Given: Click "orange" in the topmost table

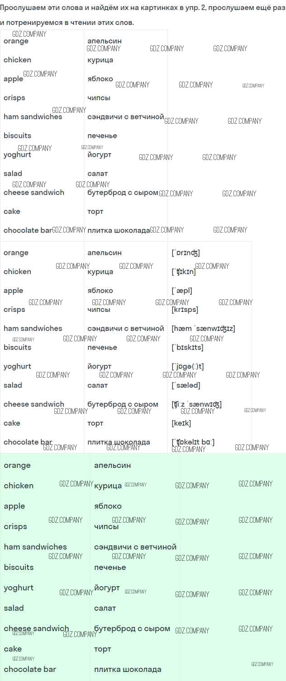Looking at the screenshot, I should click(16, 41).
